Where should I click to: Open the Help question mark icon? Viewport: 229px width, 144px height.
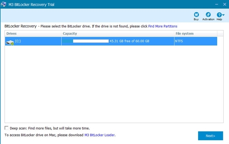[219, 15]
